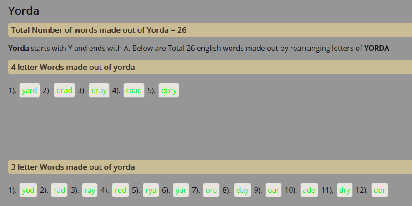Open the 'yar' word link

[x=181, y=190]
